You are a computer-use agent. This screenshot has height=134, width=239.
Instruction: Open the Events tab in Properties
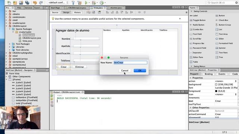pos(222,74)
